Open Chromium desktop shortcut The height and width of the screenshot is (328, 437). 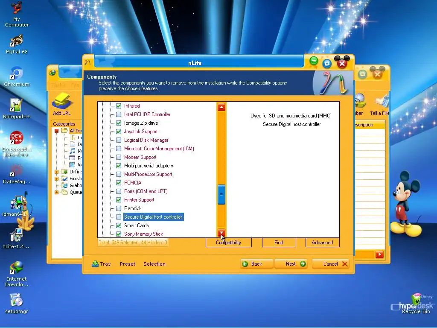[x=17, y=77]
